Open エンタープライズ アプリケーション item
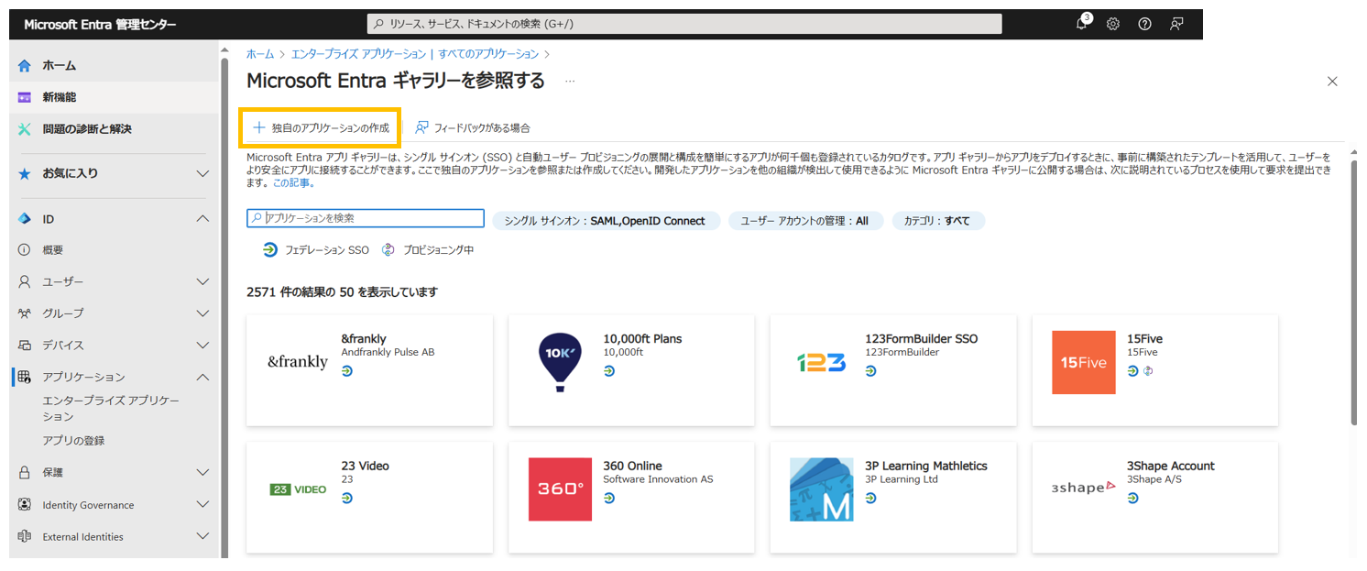This screenshot has height=571, width=1367. pyautogui.click(x=111, y=408)
